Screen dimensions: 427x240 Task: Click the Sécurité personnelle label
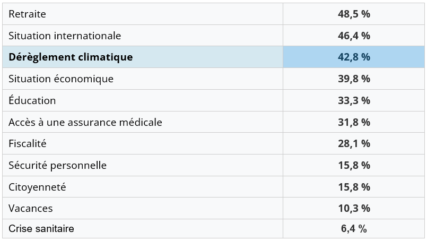coord(58,165)
